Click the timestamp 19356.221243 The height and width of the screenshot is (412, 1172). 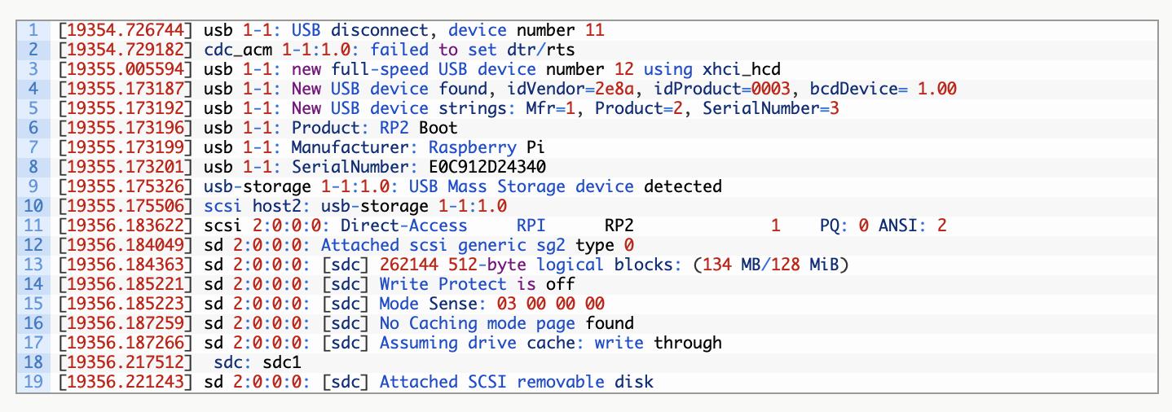coord(126,382)
